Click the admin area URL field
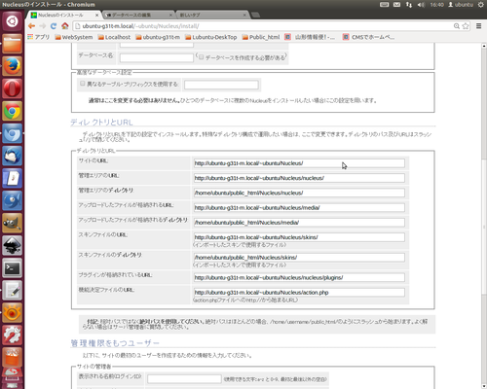 coord(299,178)
